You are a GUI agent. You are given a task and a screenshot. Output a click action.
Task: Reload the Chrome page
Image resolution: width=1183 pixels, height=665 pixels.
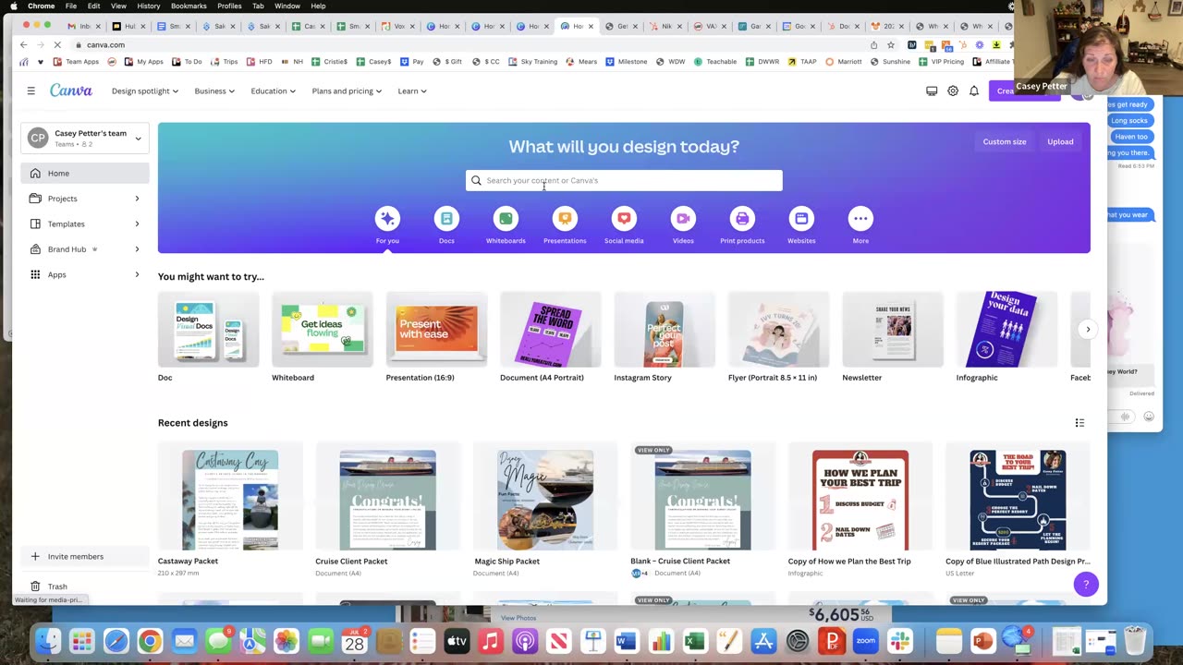click(57, 44)
